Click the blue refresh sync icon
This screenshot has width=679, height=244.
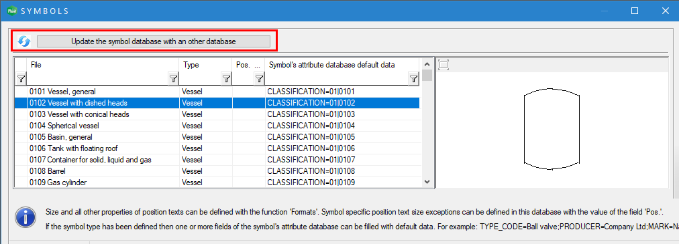tap(24, 41)
